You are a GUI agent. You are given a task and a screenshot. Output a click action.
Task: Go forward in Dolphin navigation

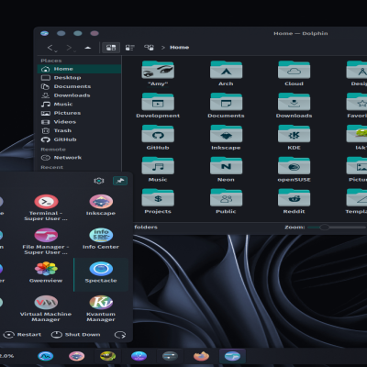click(70, 48)
